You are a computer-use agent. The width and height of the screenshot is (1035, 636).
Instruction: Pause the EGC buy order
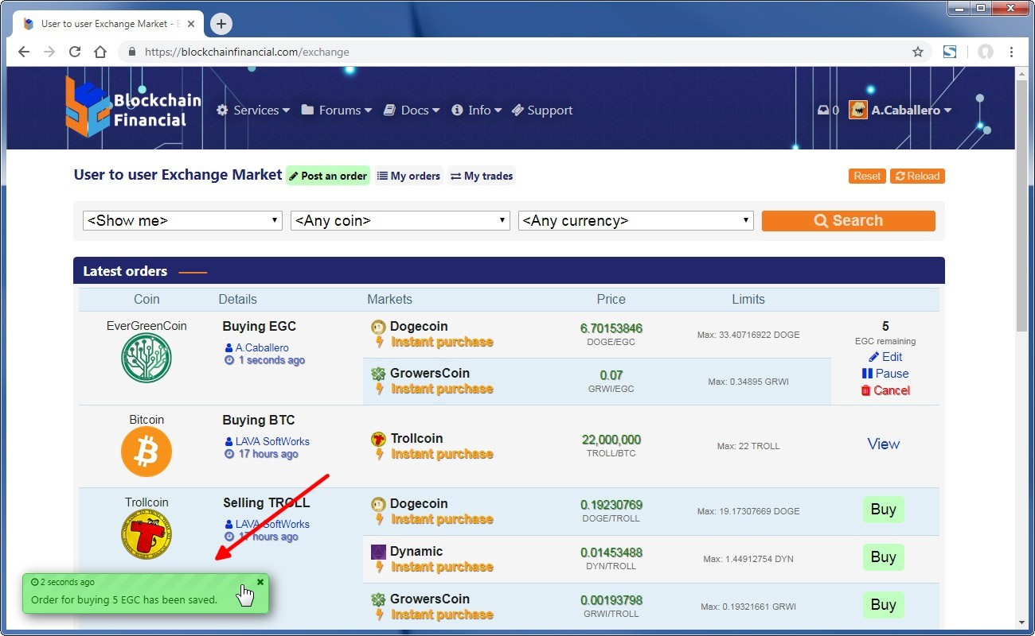[x=885, y=374]
